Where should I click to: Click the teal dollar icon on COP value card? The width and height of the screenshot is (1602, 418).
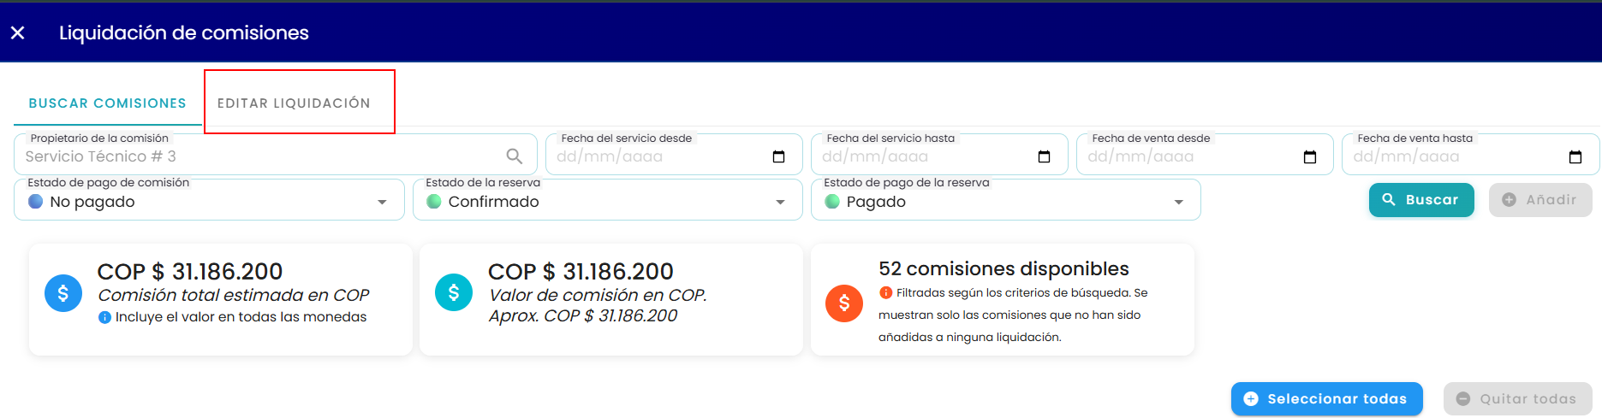pyautogui.click(x=454, y=292)
